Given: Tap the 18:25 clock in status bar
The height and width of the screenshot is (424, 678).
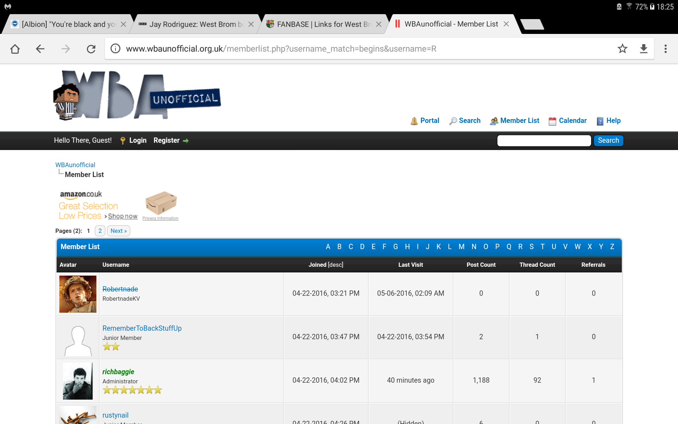Looking at the screenshot, I should coord(665,7).
